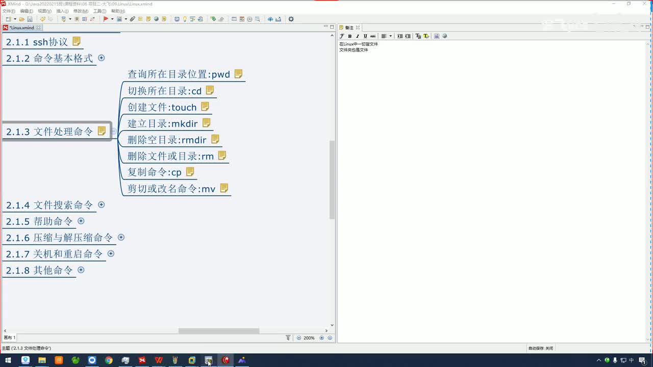Click the yellow highlight color icon in notes
This screenshot has height=367, width=653.
(x=426, y=36)
